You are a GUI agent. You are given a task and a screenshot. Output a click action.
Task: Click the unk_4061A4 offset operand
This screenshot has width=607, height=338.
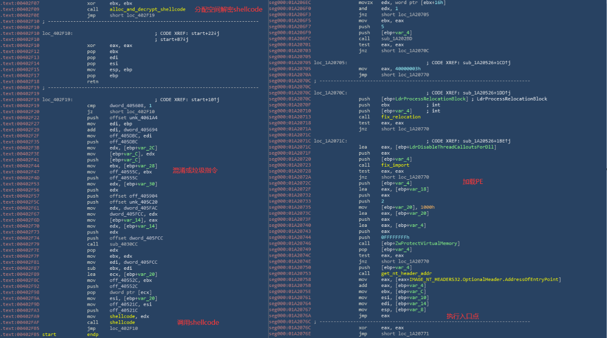coord(134,117)
